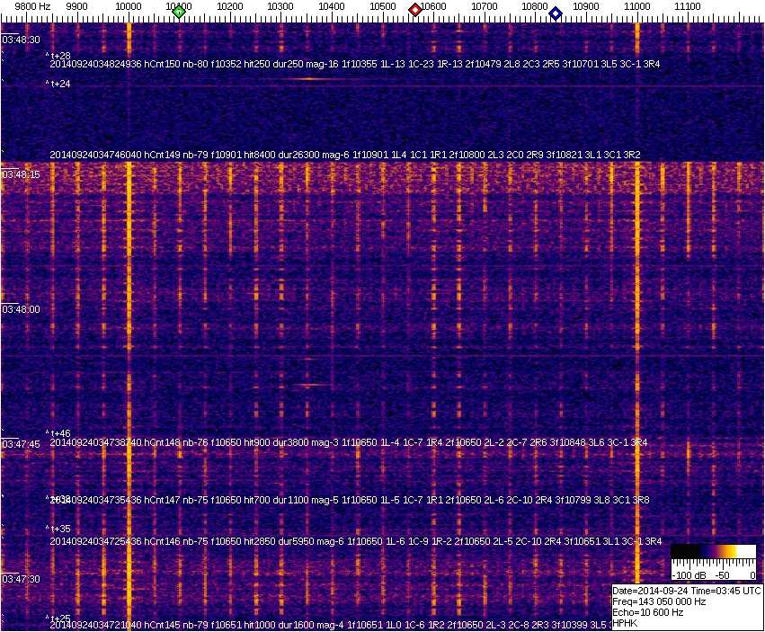Click the blue diamond frequency marker
Screen dimensions: 765x632
click(556, 13)
